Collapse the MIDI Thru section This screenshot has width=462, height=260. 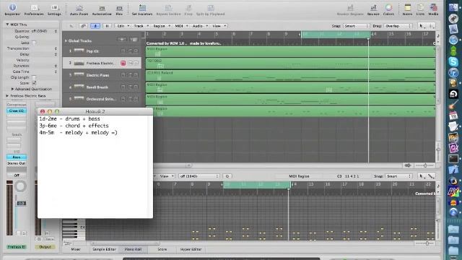tap(7, 25)
